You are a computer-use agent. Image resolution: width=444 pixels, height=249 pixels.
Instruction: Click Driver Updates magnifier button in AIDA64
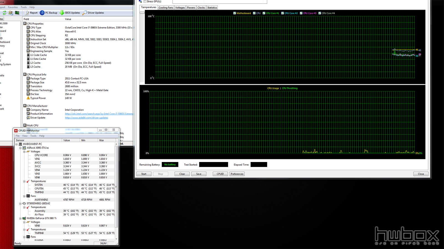(93, 13)
